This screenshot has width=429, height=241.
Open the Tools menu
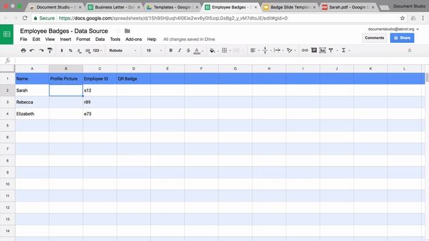point(115,39)
